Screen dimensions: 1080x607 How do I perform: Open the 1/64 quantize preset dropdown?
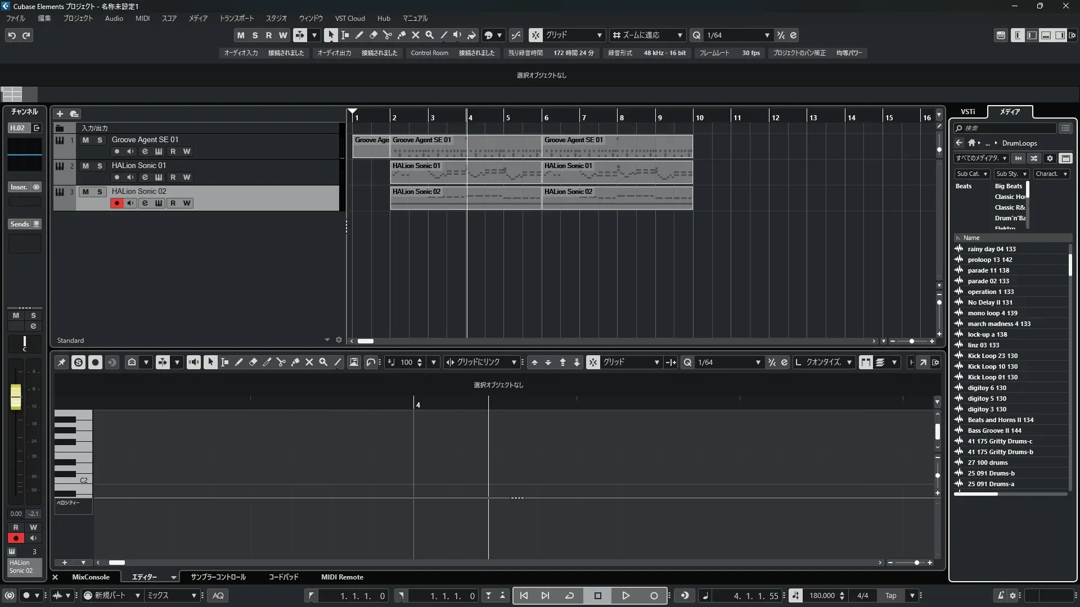tap(767, 35)
